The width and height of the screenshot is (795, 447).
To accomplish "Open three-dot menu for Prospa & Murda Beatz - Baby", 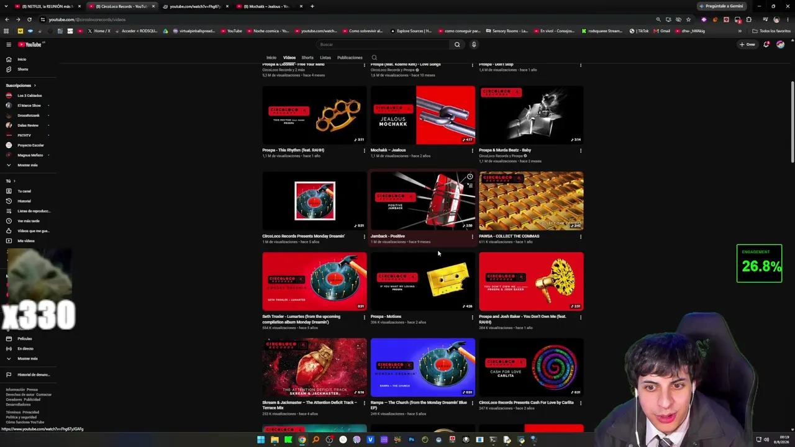I will pyautogui.click(x=581, y=150).
